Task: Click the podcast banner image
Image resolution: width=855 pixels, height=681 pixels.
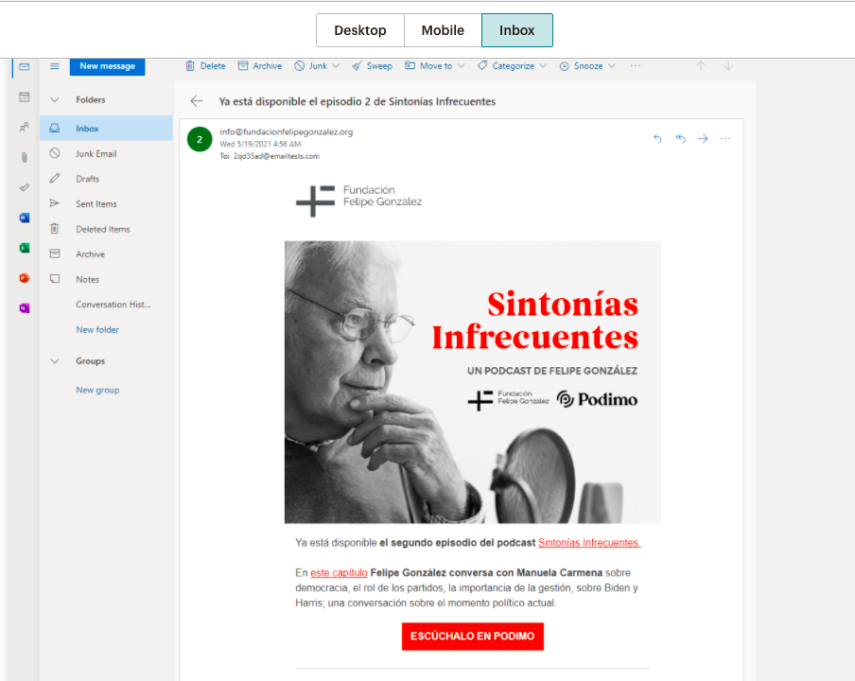Action: pyautogui.click(x=472, y=382)
